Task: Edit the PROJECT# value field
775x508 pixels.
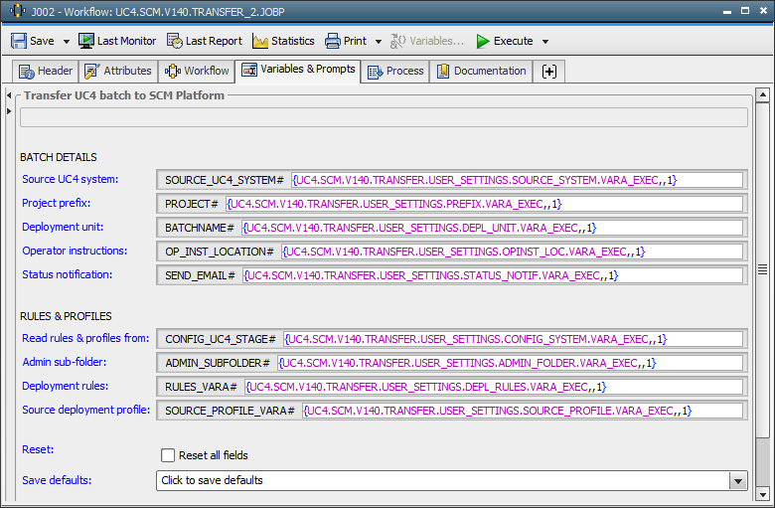Action: coord(485,204)
